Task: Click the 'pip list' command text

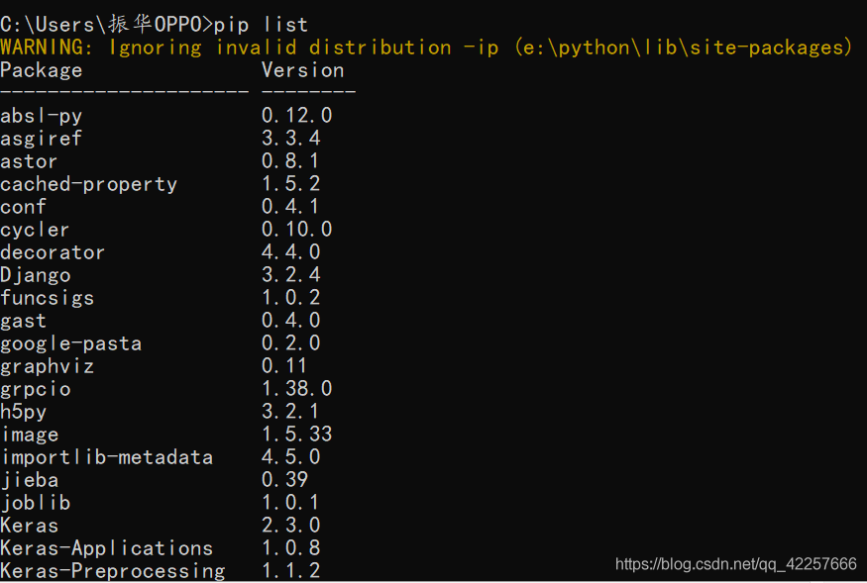Action: [261, 24]
